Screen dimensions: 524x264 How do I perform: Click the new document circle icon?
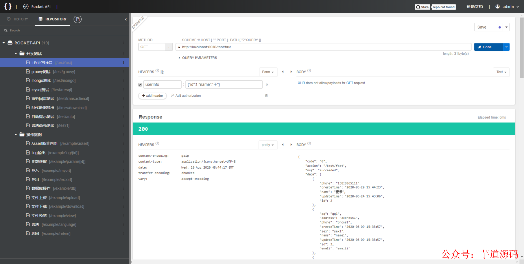[78, 19]
